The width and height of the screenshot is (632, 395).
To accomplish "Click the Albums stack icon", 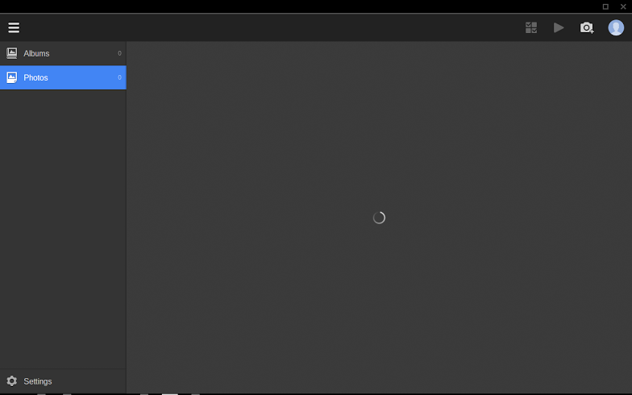I will [11, 53].
